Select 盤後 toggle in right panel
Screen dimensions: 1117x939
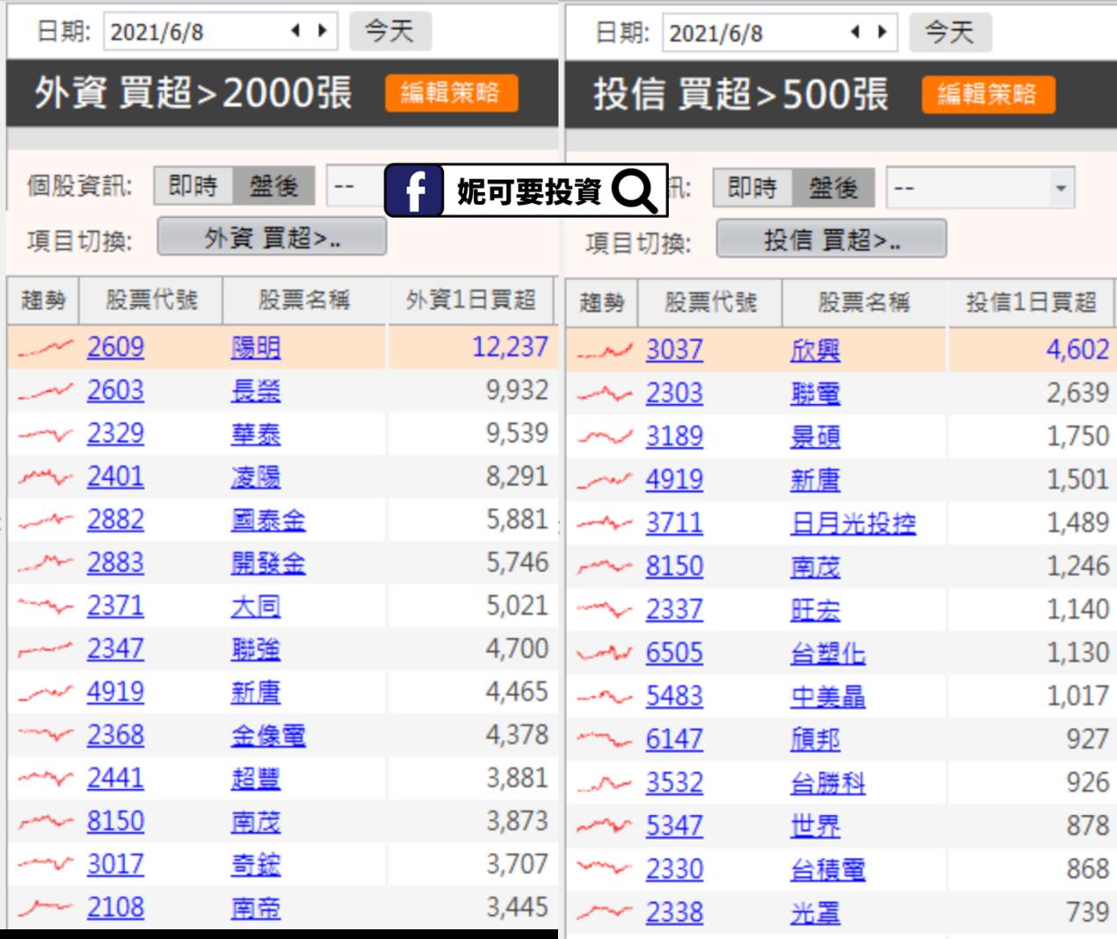pos(832,188)
